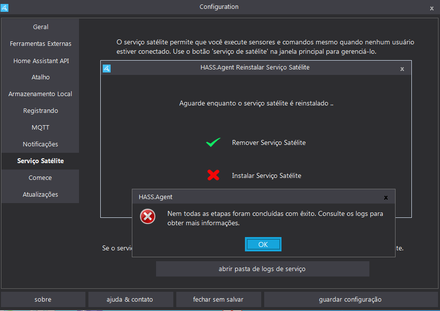Image resolution: width=440 pixels, height=311 pixels.
Task: Open the service logs folder
Action: tap(263, 268)
